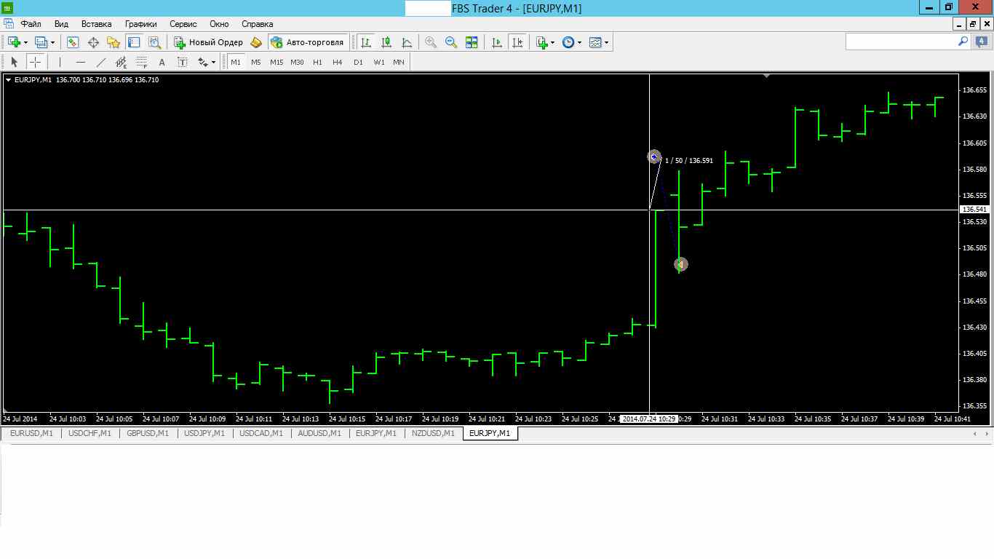Screen dimensions: 994x559
Task: Open the Справка menu
Action: tap(258, 23)
